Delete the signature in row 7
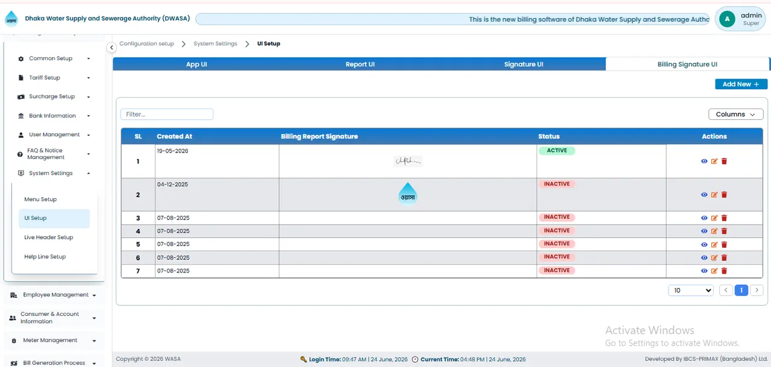Screen dimensions: 771x367 pyautogui.click(x=724, y=271)
